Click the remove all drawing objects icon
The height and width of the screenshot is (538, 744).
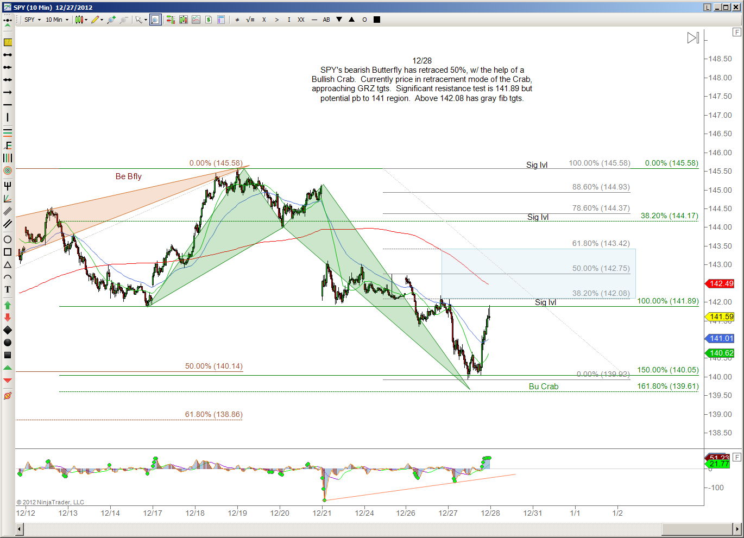point(8,396)
